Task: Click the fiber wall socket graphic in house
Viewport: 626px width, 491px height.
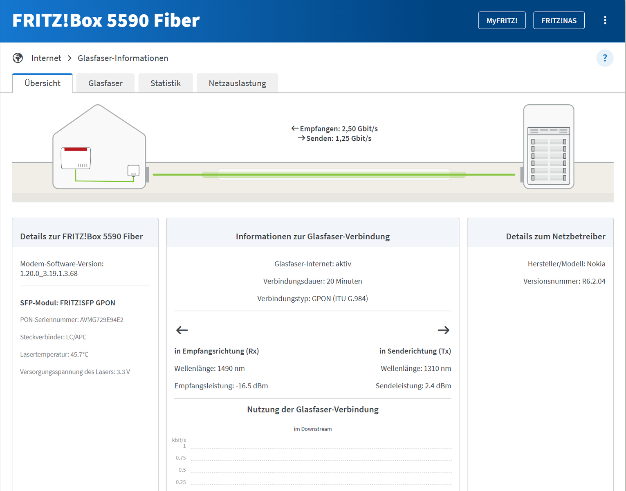Action: click(133, 170)
